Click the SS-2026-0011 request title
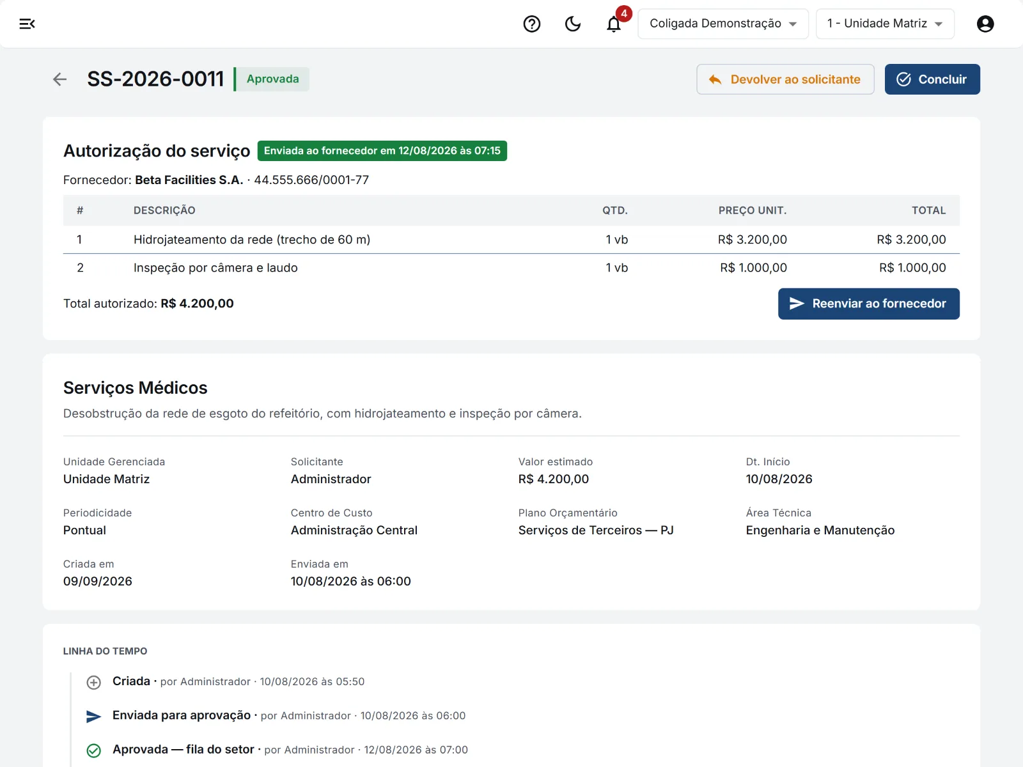 [x=155, y=79]
